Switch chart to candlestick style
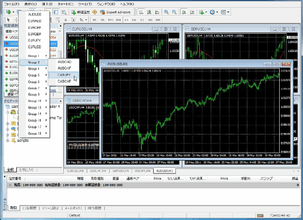 point(149,12)
